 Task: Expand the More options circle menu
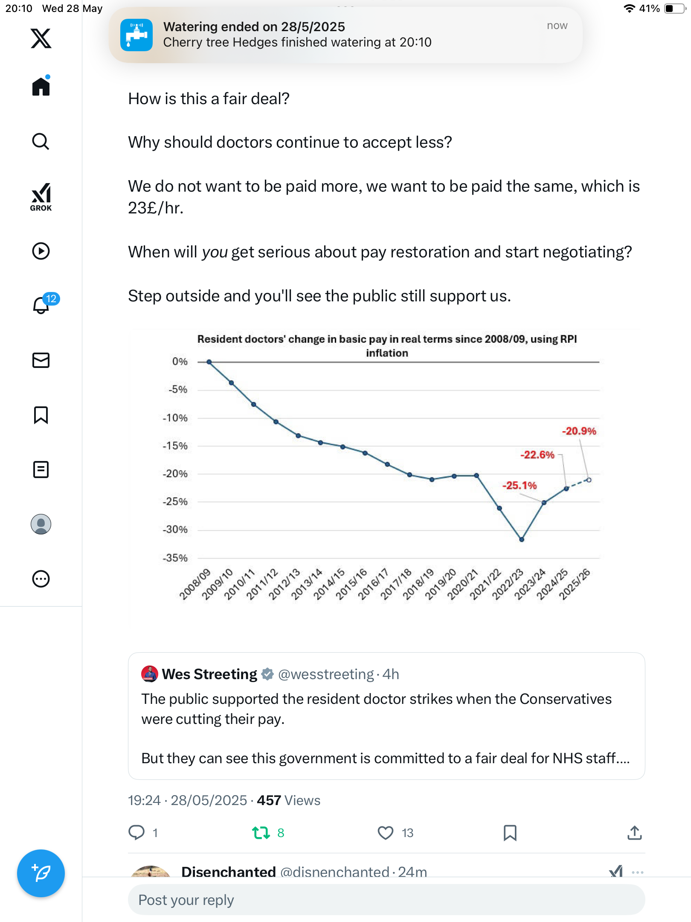(x=41, y=579)
